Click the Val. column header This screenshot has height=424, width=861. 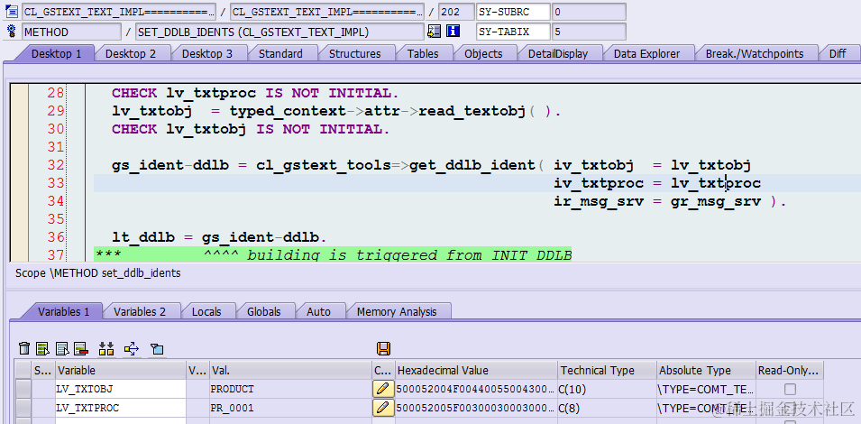tap(290, 370)
